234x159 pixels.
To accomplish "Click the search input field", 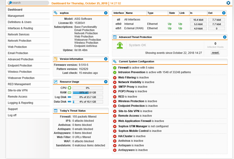I will pos(28,3).
